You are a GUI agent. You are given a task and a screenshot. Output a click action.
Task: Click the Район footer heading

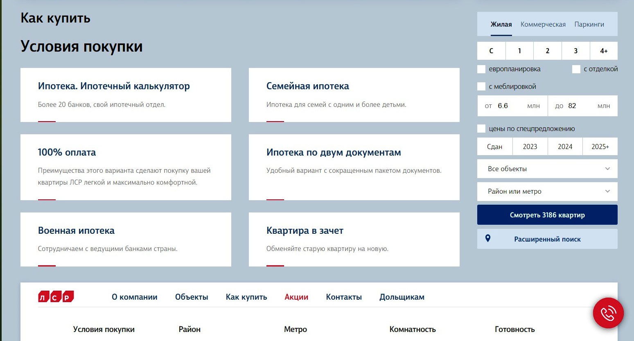pos(190,329)
